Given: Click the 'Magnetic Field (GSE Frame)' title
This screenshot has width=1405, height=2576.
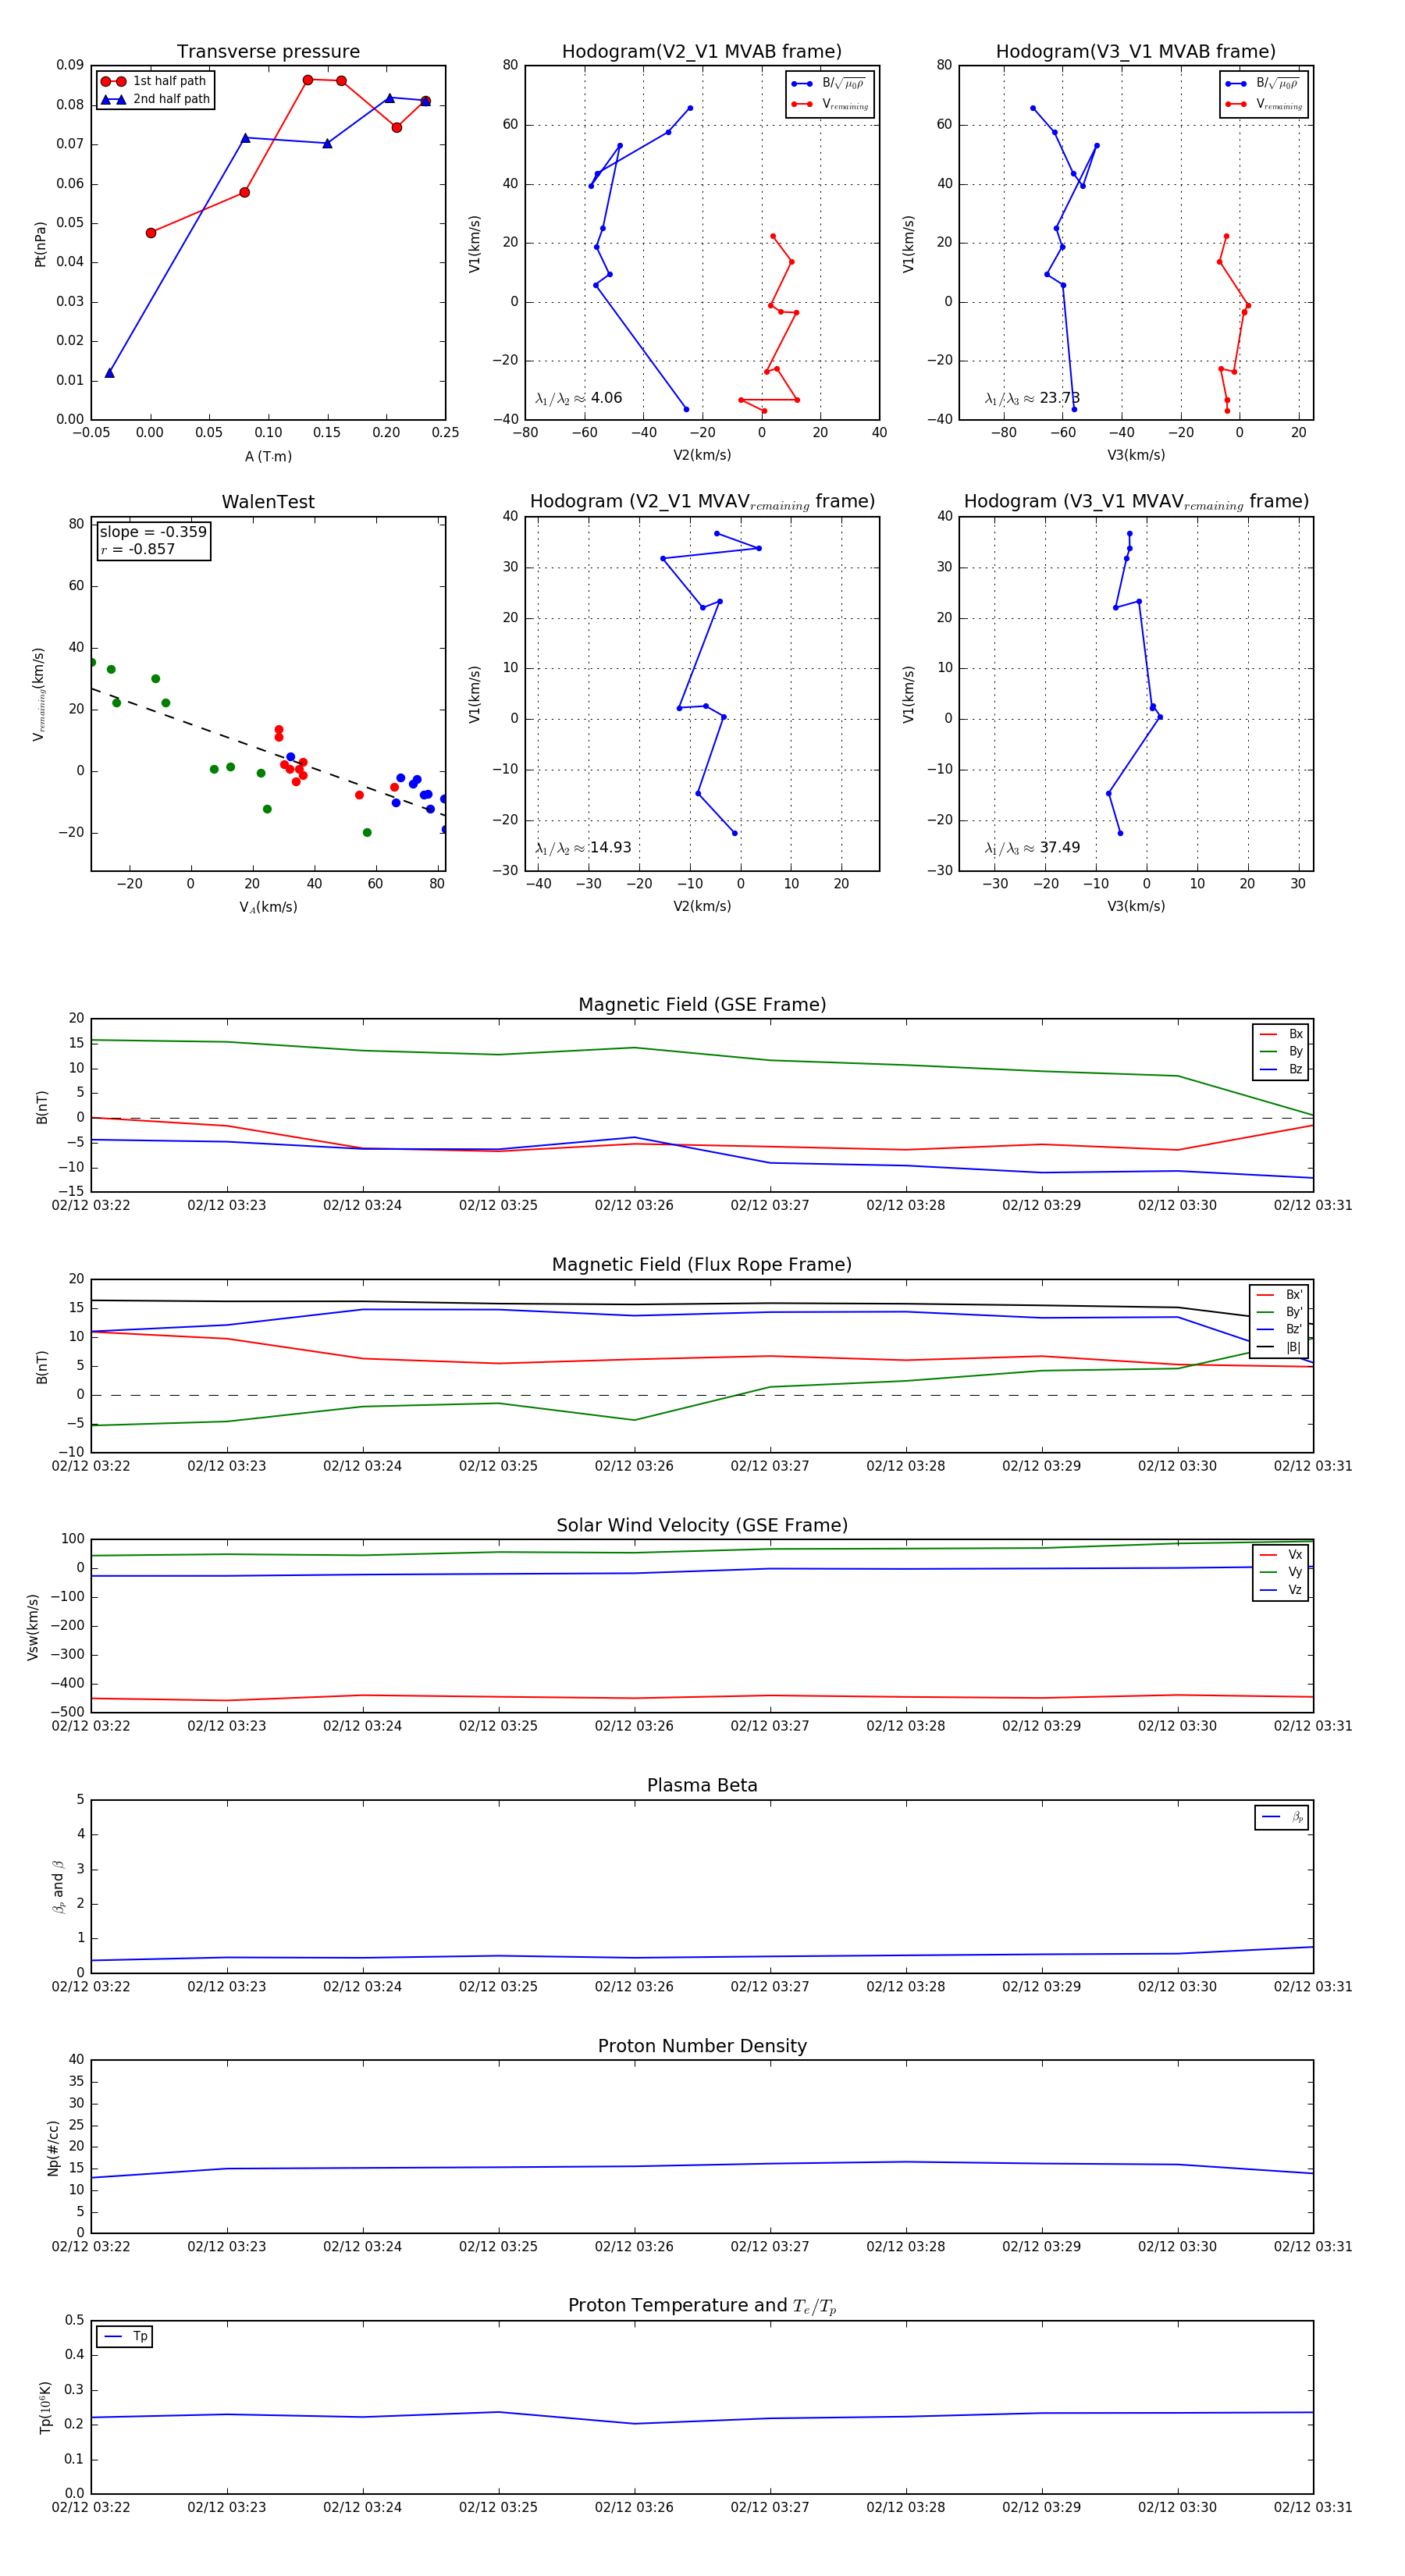Looking at the screenshot, I should tap(702, 1004).
